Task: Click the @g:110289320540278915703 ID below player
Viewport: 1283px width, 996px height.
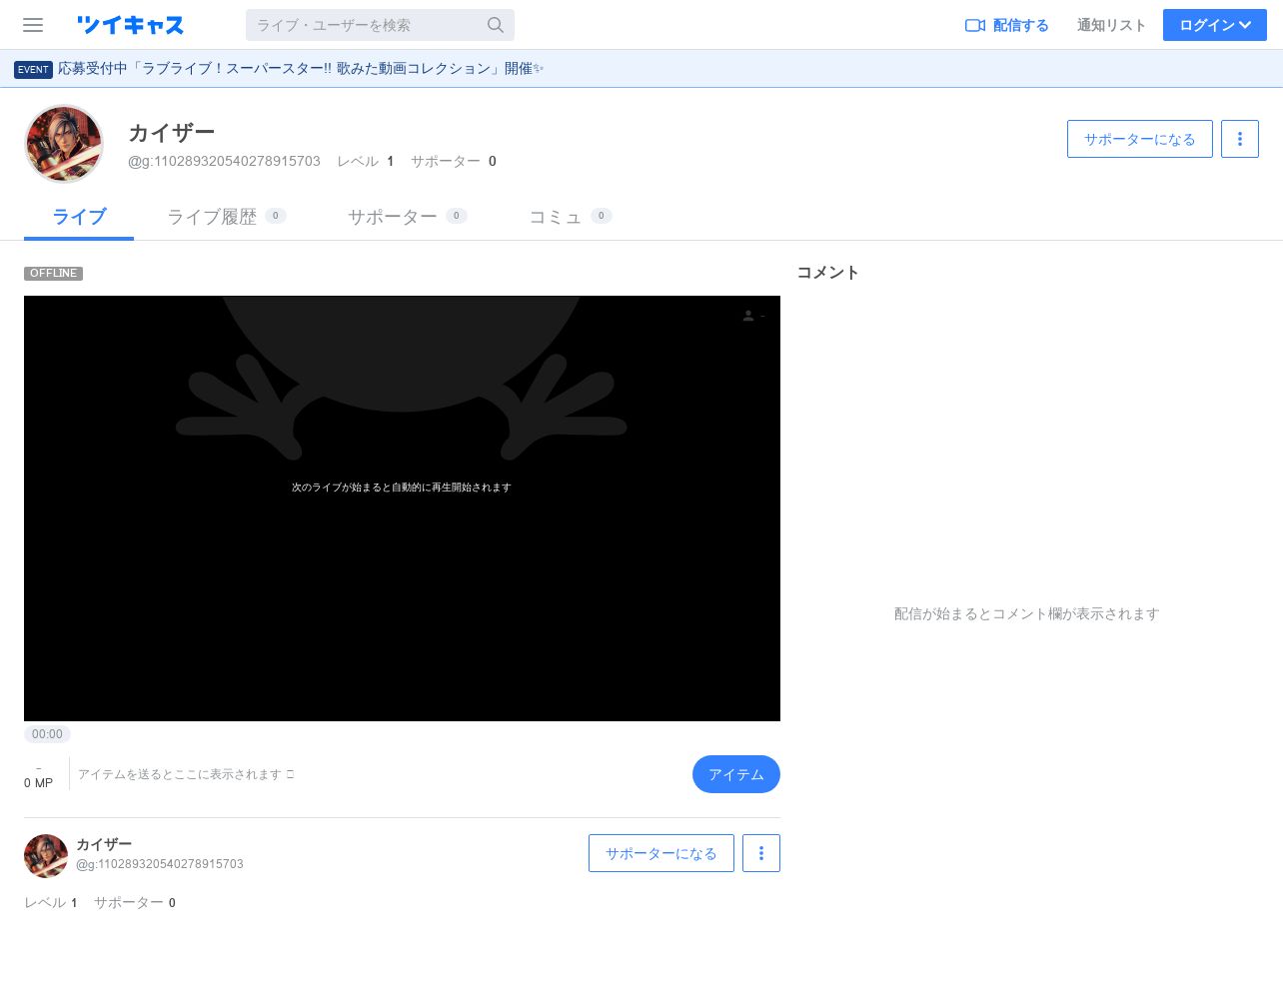Action: (x=160, y=864)
